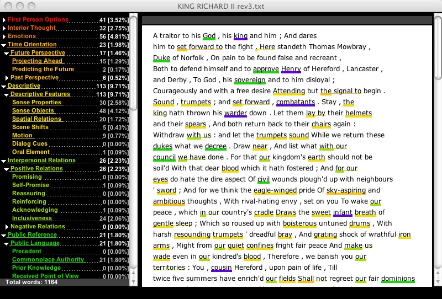Click the text pane scrollbar thumb

pos(438,48)
